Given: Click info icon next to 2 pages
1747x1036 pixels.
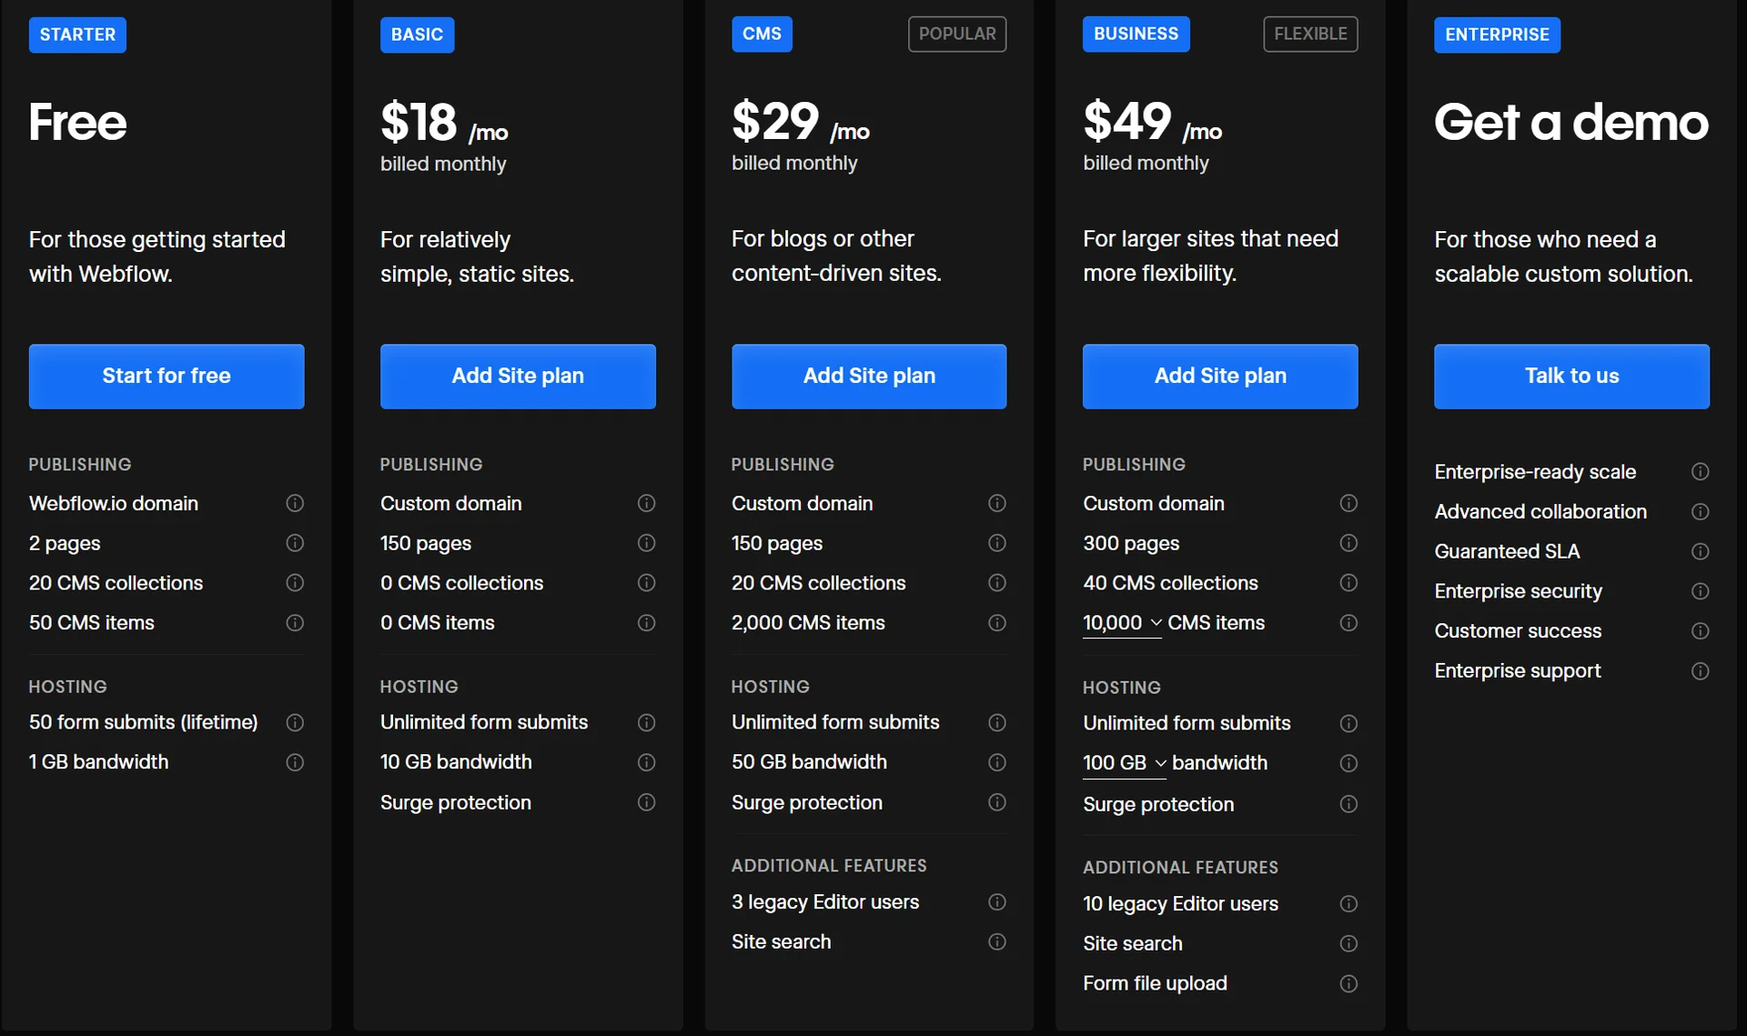Looking at the screenshot, I should point(295,543).
